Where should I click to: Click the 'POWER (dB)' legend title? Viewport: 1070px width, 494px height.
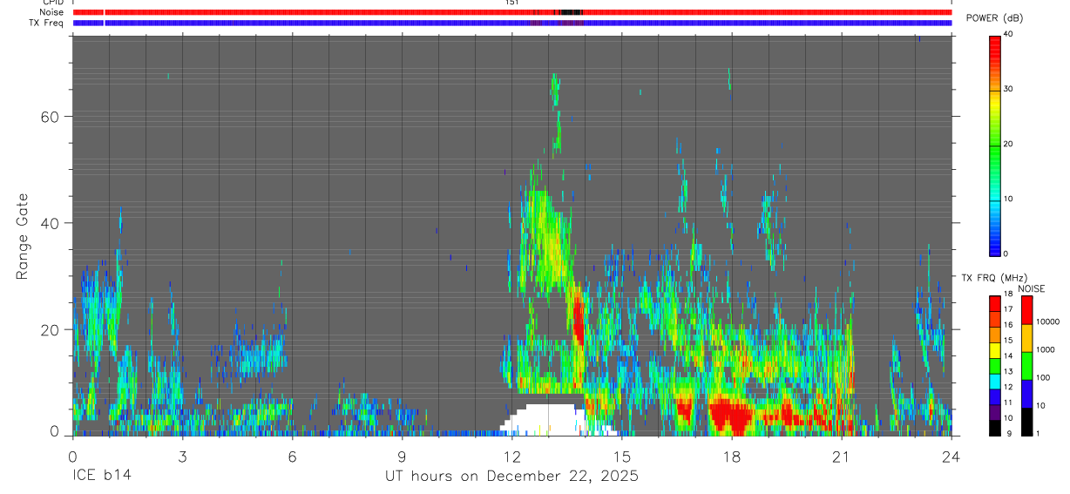(994, 18)
